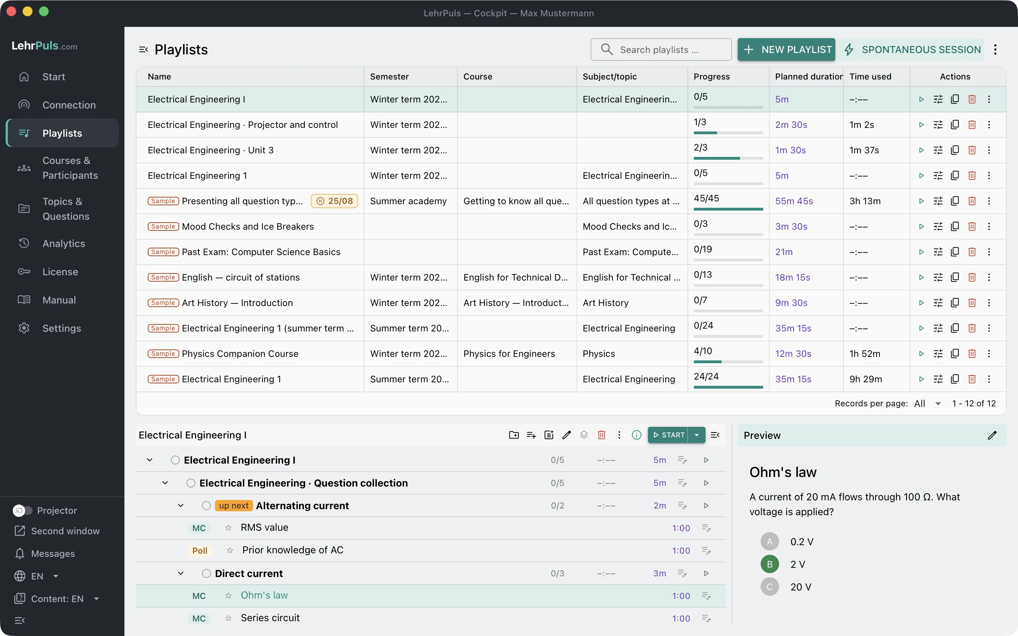The height and width of the screenshot is (636, 1018).
Task: Play the Electrical Engineering · Unit 3 playlist
Action: pos(921,150)
